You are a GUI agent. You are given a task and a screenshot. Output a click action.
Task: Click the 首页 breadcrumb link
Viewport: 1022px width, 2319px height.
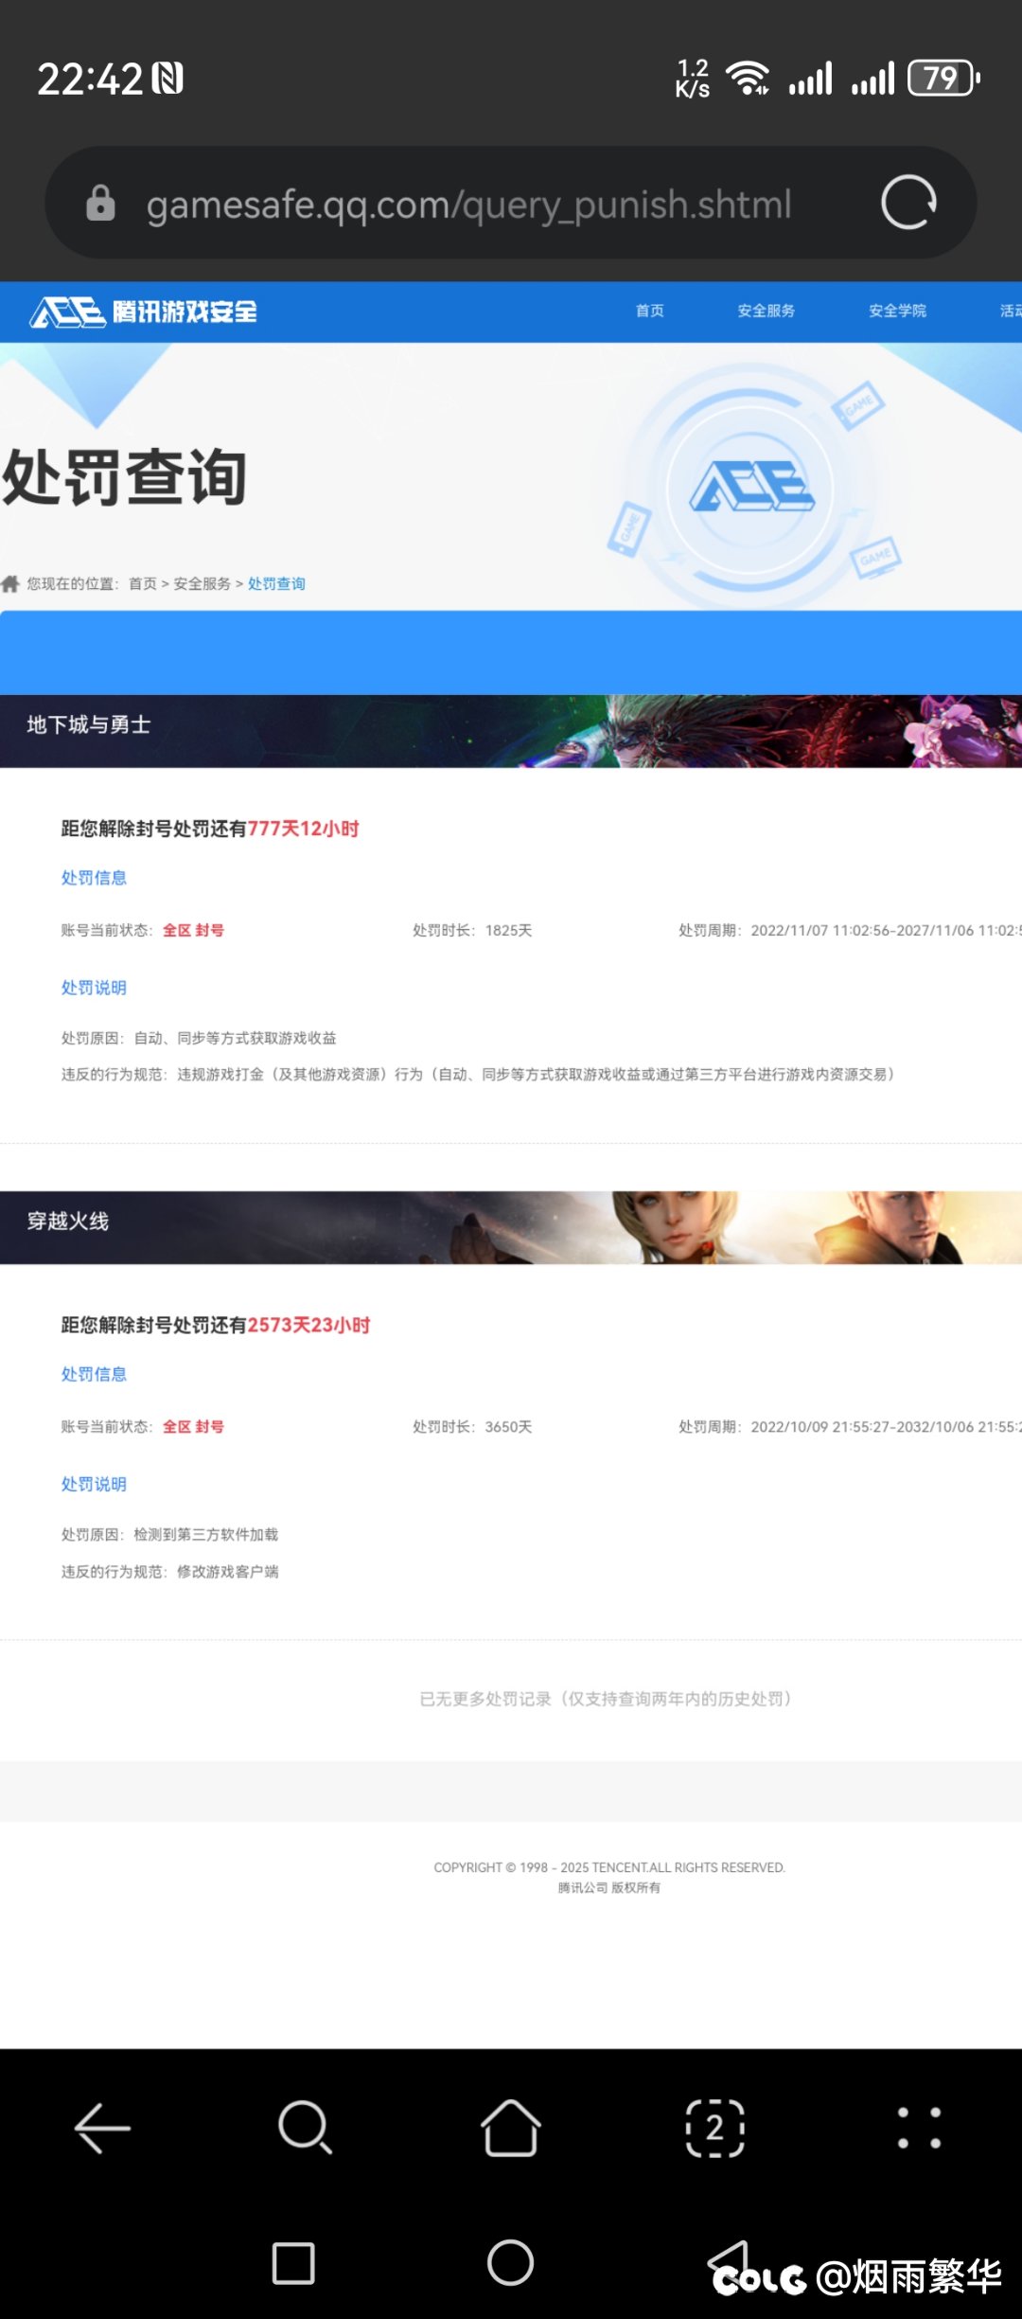tap(143, 583)
